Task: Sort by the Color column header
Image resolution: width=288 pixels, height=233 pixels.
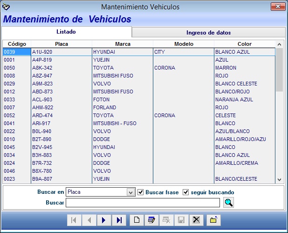Action: pos(245,44)
